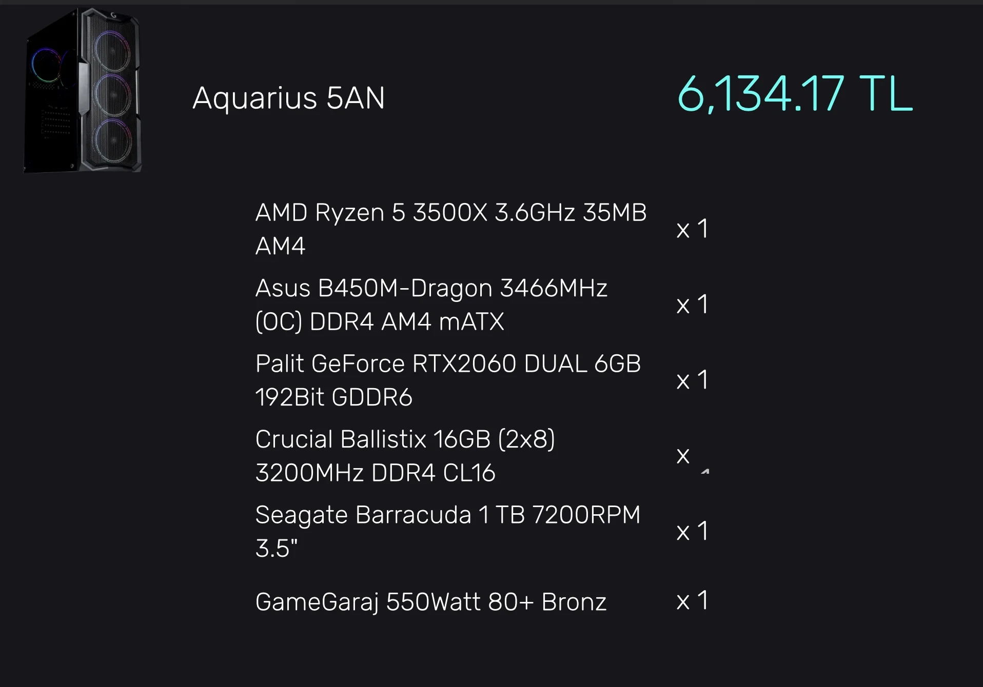The image size is (983, 687).
Task: Click quantity marker beside Crucial Ballistix RAM
Action: 693,457
